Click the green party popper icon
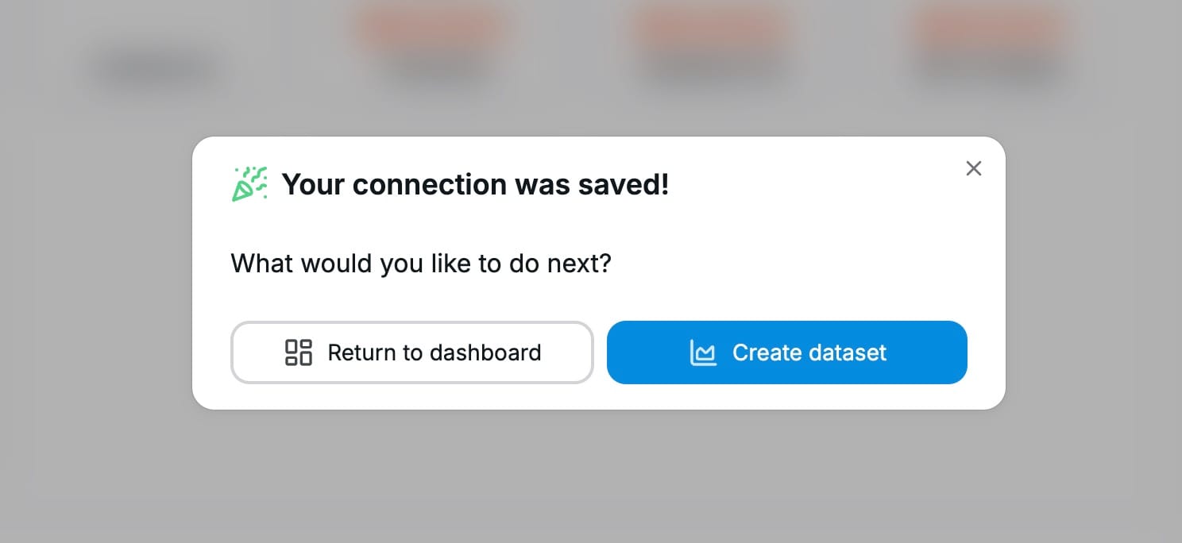1182x543 pixels. (x=249, y=184)
